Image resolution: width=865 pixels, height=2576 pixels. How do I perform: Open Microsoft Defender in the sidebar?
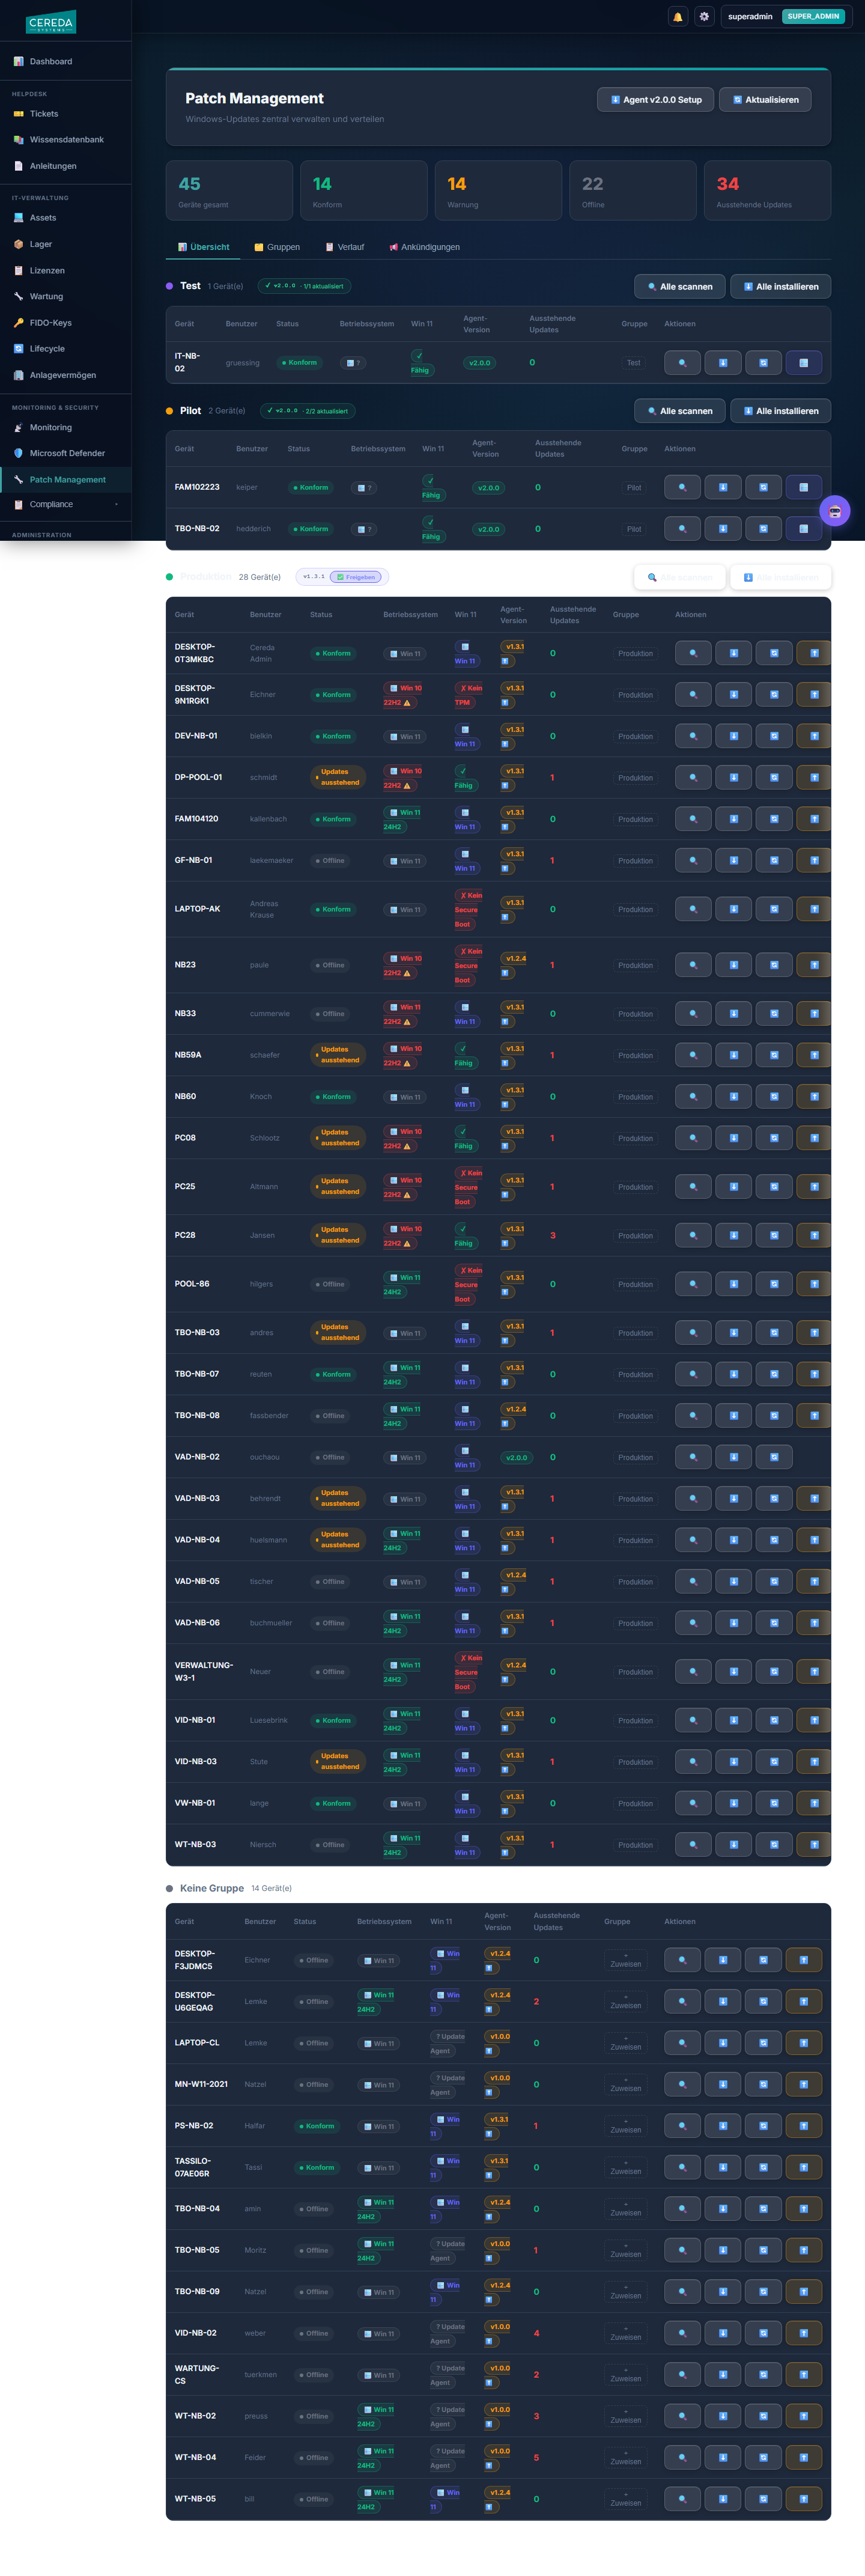[x=66, y=454]
